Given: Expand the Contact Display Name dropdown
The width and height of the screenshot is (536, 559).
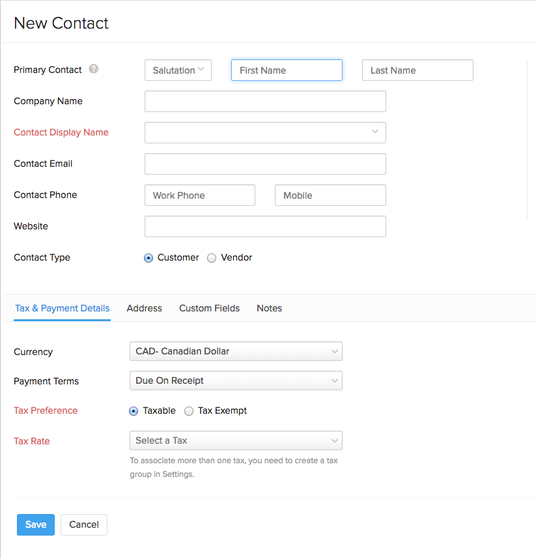Looking at the screenshot, I should (264, 132).
